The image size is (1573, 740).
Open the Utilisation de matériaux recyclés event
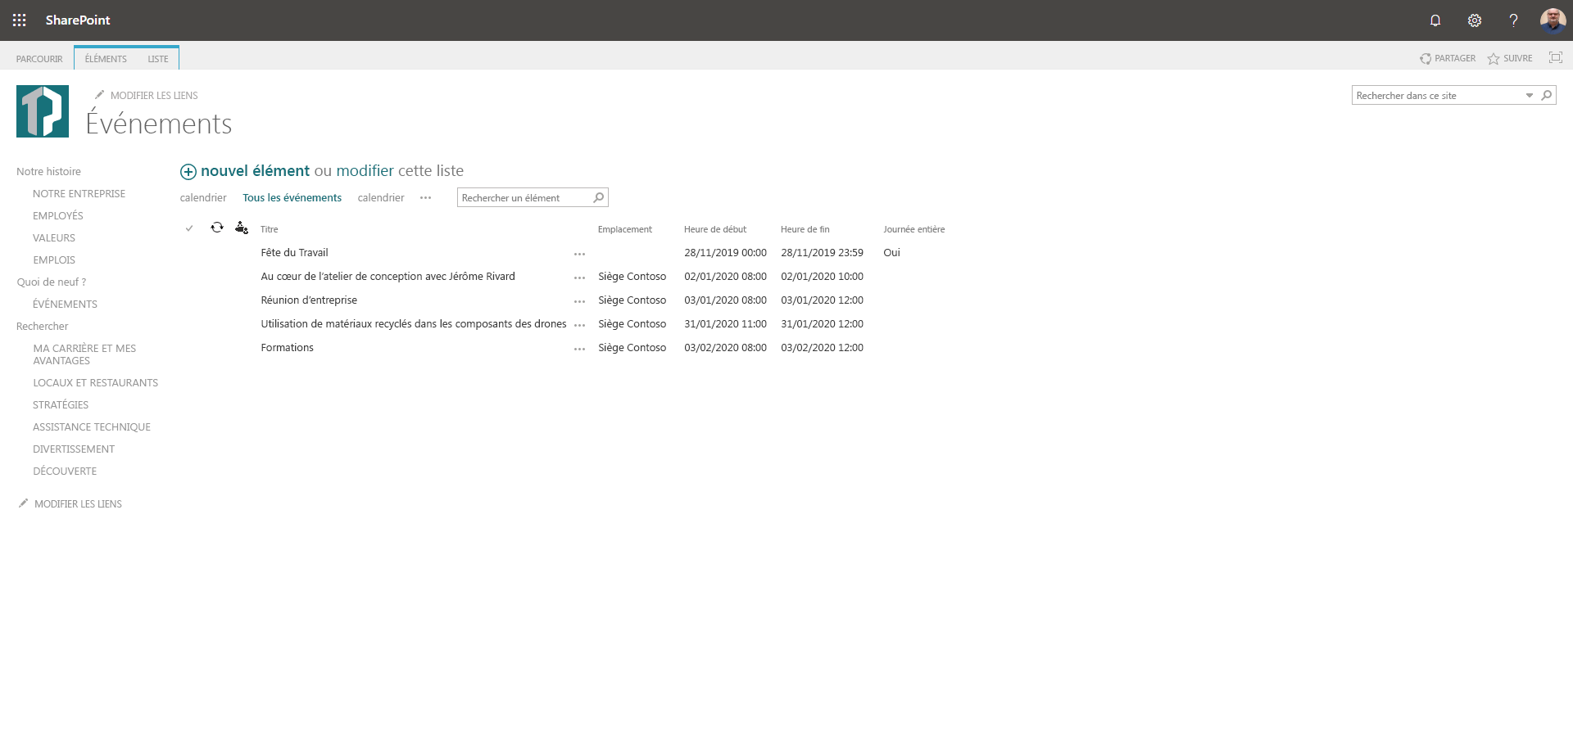(x=414, y=324)
